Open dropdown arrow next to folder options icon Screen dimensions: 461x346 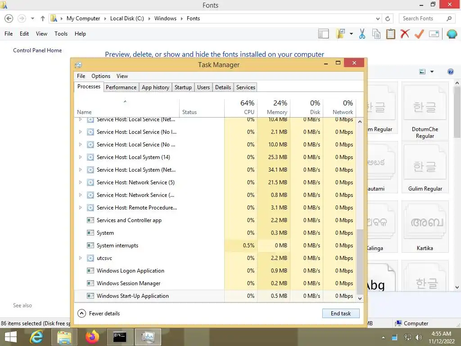[351, 34]
